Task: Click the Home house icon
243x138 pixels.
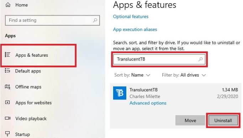Action: 8,5
